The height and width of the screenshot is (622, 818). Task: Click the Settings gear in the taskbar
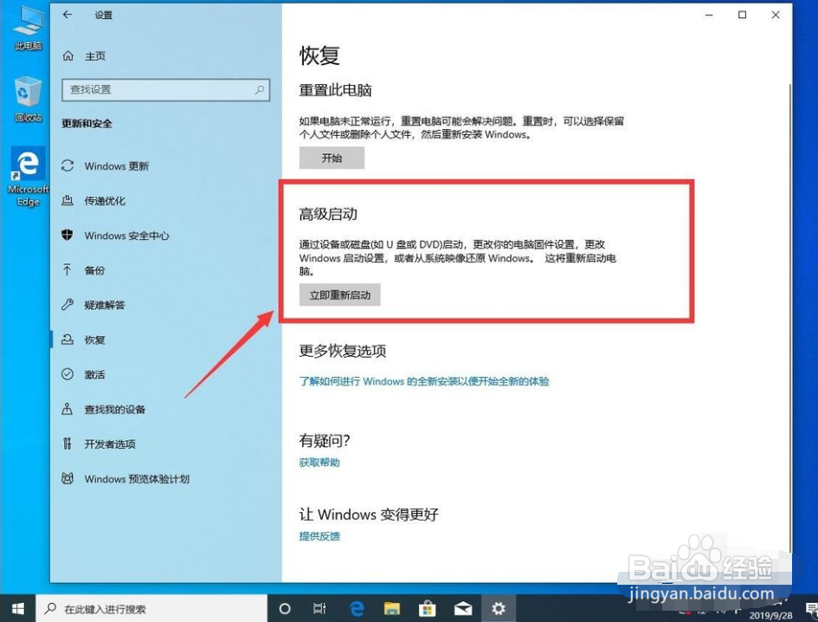tap(499, 608)
